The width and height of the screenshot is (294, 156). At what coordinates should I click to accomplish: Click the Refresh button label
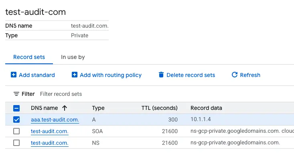pyautogui.click(x=250, y=75)
